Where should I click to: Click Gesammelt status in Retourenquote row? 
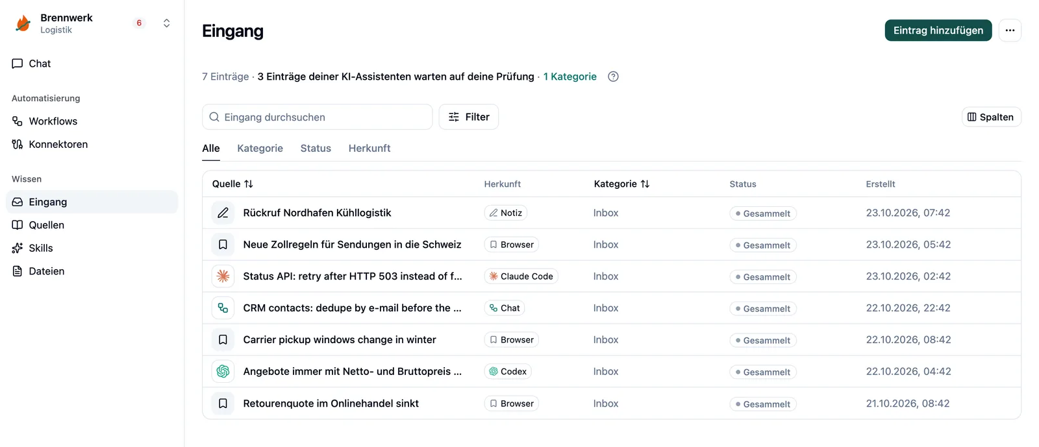pos(763,404)
